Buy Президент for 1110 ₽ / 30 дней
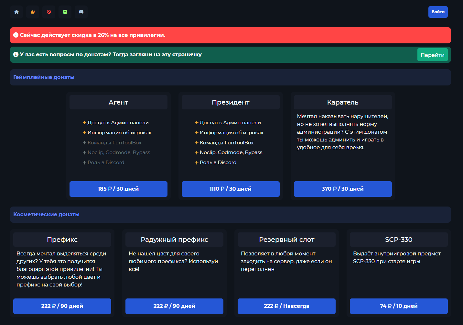The height and width of the screenshot is (325, 463). [x=231, y=189]
